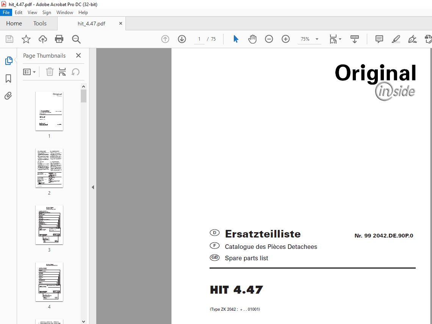Screen dimensions: 432x324
Task: Open fit page options icon
Action: (x=333, y=39)
